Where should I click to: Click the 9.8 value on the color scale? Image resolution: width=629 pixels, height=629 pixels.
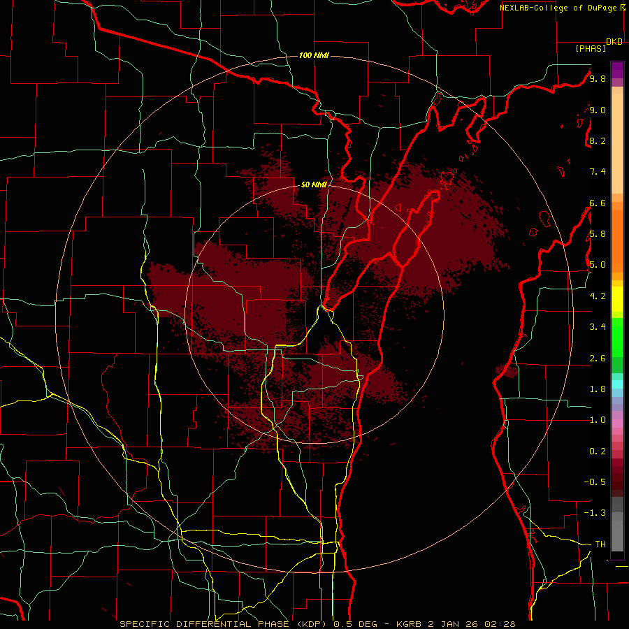pos(598,78)
